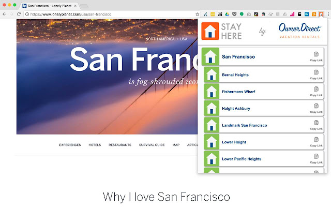Click the USA breadcrumb
Viewport: 331px width, 207px height.
[184, 39]
